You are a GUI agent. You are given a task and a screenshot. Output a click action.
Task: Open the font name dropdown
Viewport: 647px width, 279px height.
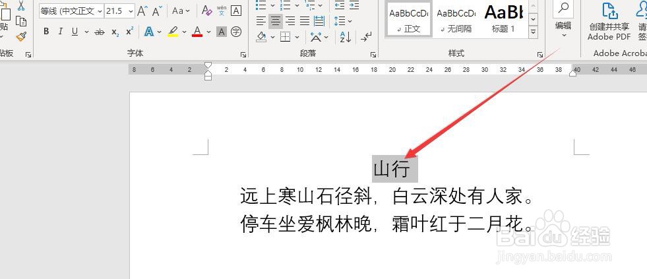pyautogui.click(x=100, y=11)
